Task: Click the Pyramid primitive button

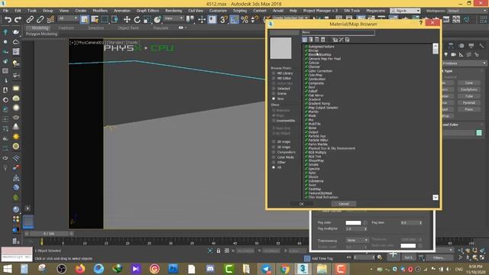Action: [469, 103]
